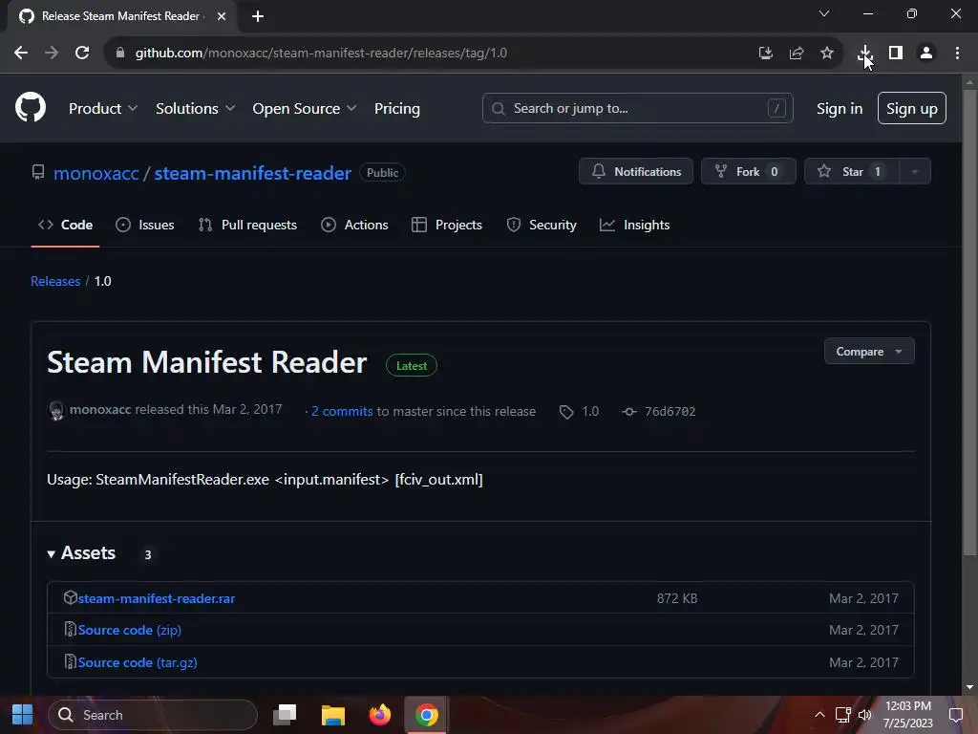Viewport: 978px width, 734px height.
Task: Click the browser address bar URL
Action: [x=321, y=54]
